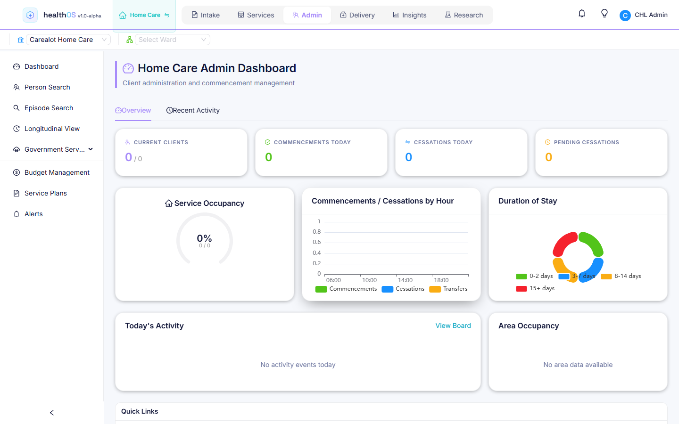Select the Admin menu tab
Viewport: 679px width, 424px height.
point(307,15)
